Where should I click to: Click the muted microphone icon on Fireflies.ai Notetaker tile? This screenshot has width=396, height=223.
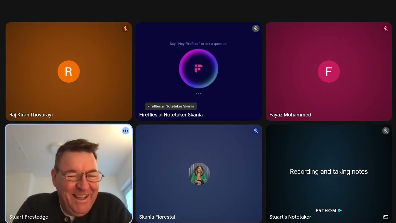pos(256,28)
